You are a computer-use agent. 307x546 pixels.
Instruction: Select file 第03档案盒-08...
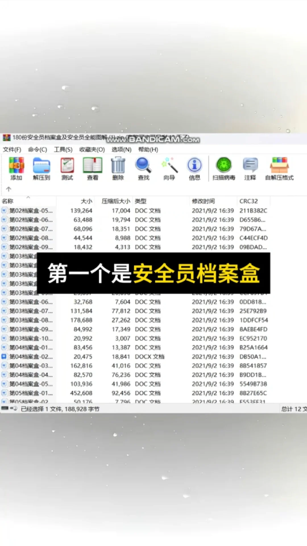tap(31, 320)
